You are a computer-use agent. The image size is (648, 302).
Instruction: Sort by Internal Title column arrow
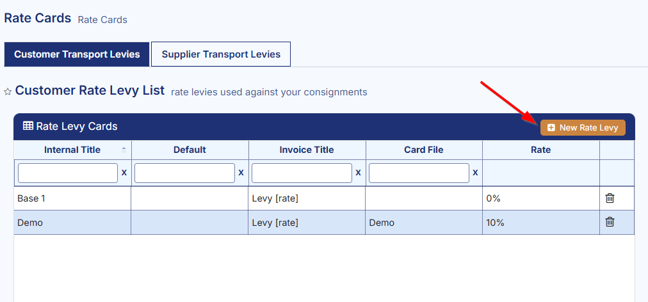click(124, 150)
